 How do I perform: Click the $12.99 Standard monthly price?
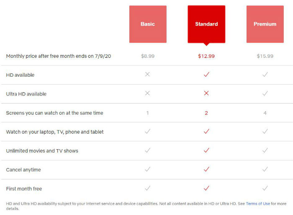pos(206,56)
